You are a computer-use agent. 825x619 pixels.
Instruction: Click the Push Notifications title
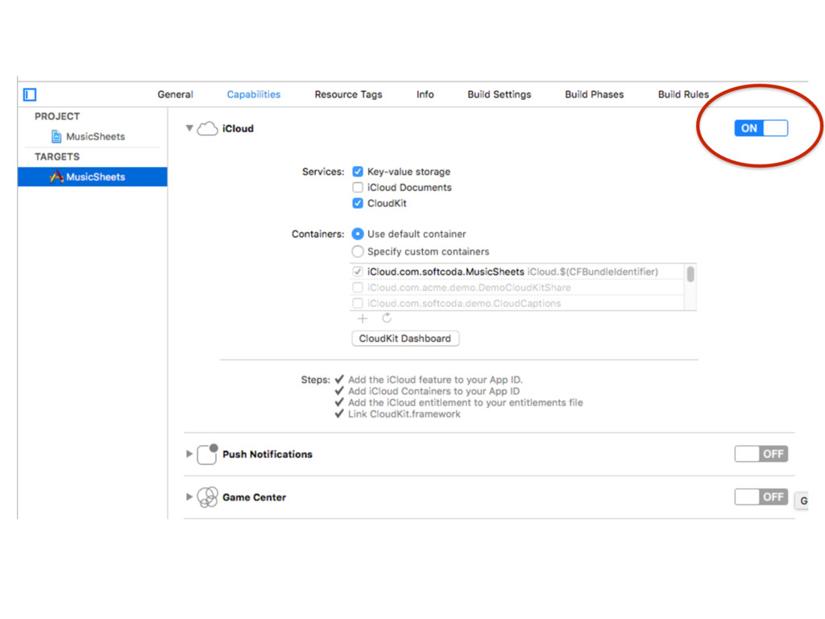(x=267, y=455)
